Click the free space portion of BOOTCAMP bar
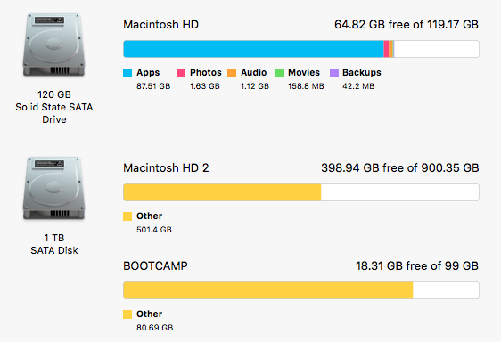Image resolution: width=501 pixels, height=342 pixels. tap(446, 290)
